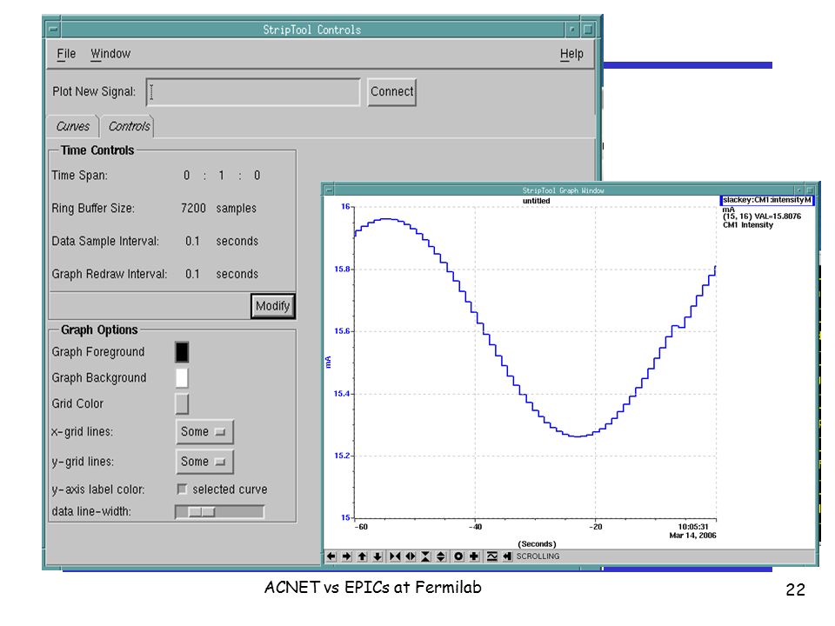835x626 pixels.
Task: Open the x-grid lines dropdown
Action: click(204, 432)
